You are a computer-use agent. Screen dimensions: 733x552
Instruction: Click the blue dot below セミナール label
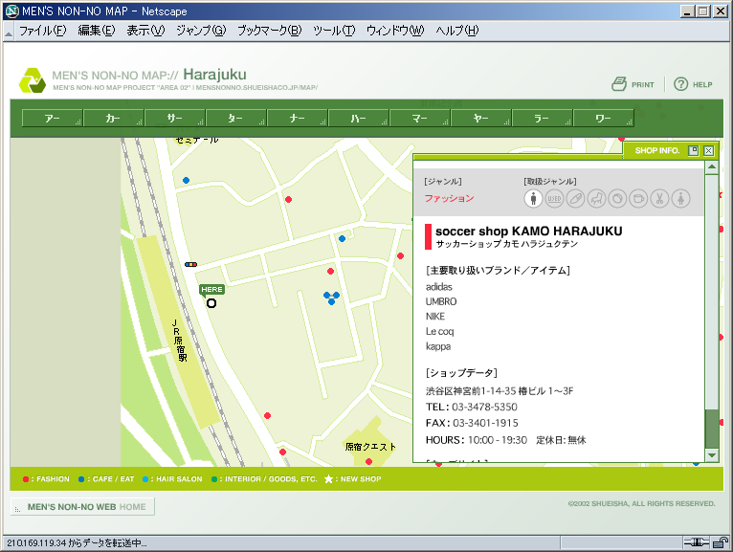click(186, 181)
